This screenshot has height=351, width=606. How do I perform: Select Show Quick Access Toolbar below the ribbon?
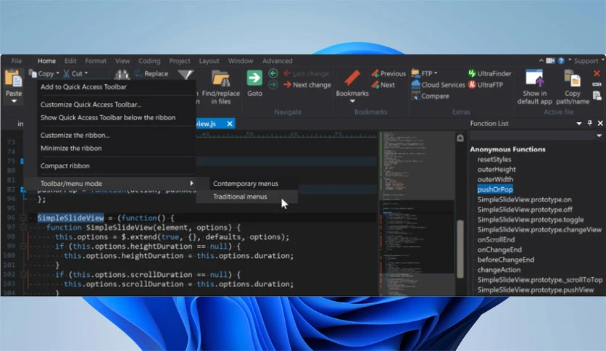[x=116, y=117]
